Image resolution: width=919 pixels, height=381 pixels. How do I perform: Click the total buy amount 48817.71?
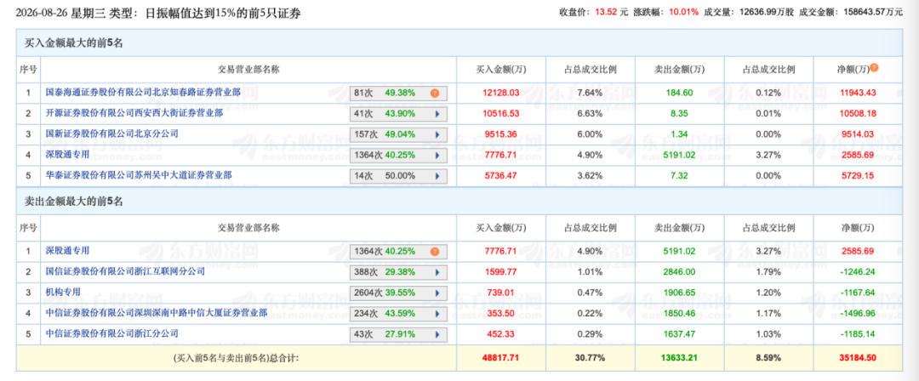pos(501,357)
